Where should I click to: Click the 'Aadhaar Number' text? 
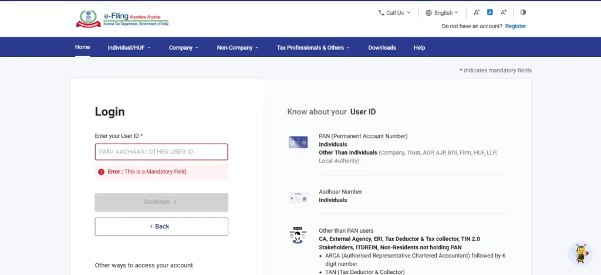click(x=340, y=192)
